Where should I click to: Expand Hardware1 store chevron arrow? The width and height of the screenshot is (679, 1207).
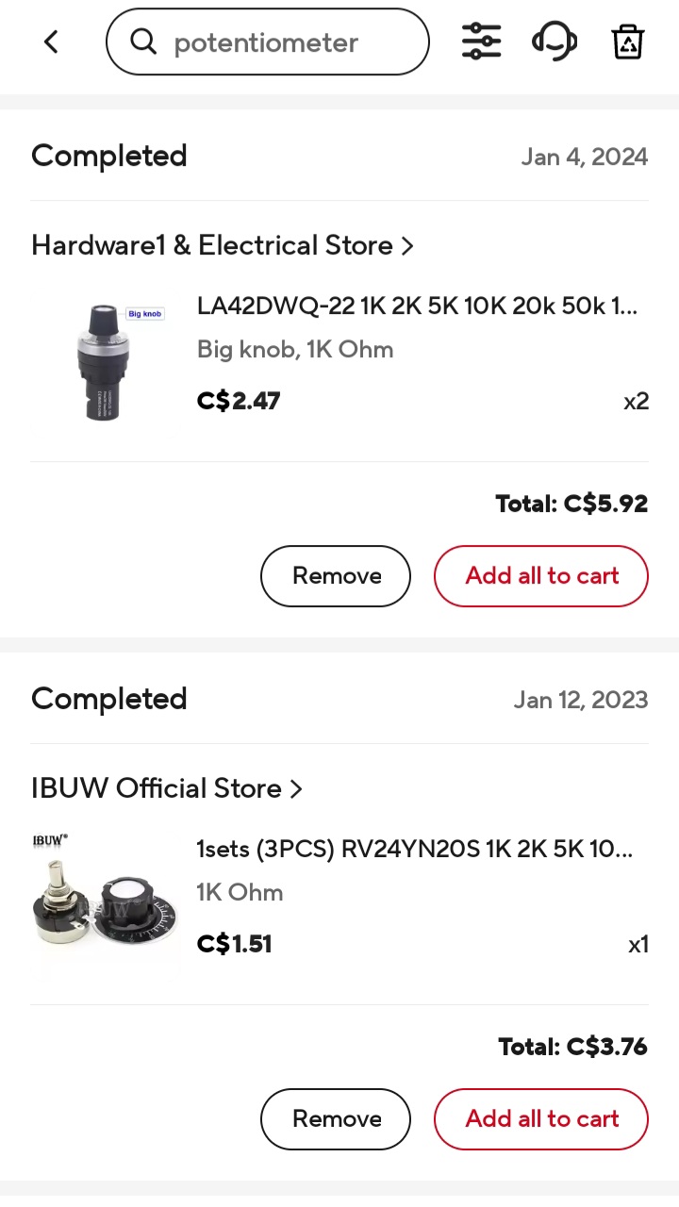(x=407, y=246)
